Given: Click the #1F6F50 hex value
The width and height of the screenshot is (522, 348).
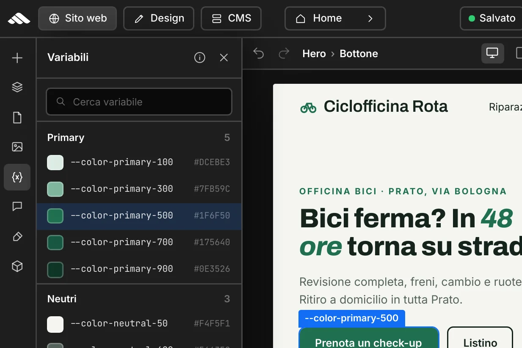Looking at the screenshot, I should pos(212,215).
